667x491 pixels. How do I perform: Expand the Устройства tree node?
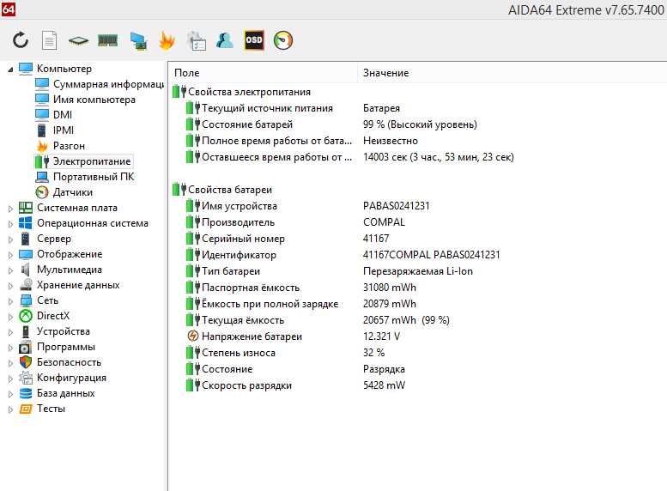click(10, 332)
